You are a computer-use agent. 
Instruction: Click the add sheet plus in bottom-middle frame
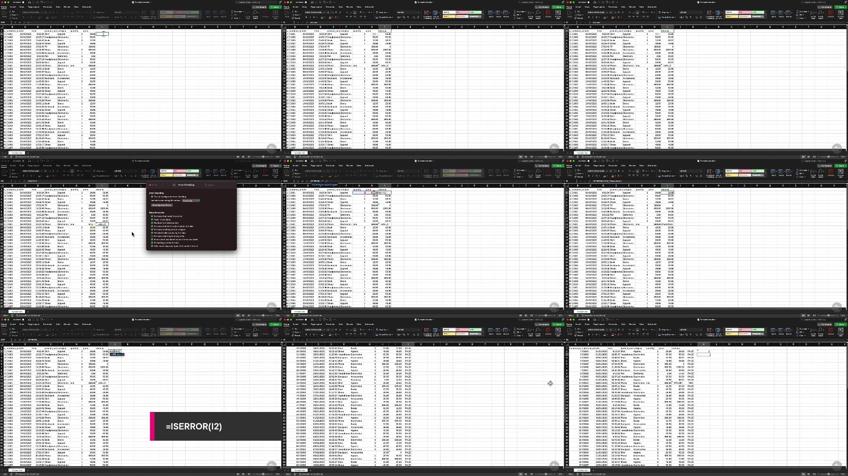click(310, 470)
